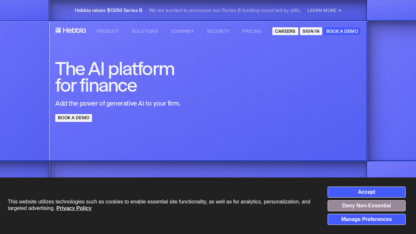Click the "The AI platform for finance" heading
Viewport: 416px width, 234px height.
115,77
